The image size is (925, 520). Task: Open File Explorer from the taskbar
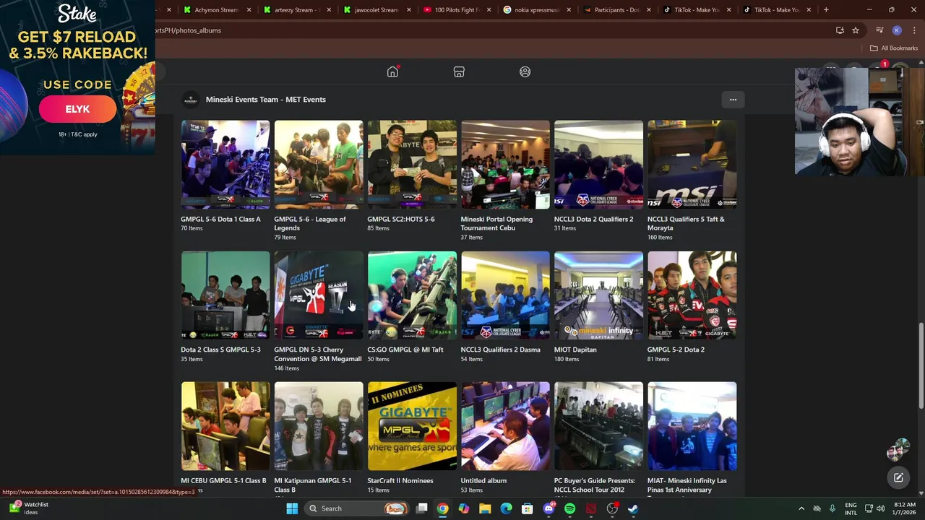pyautogui.click(x=485, y=508)
